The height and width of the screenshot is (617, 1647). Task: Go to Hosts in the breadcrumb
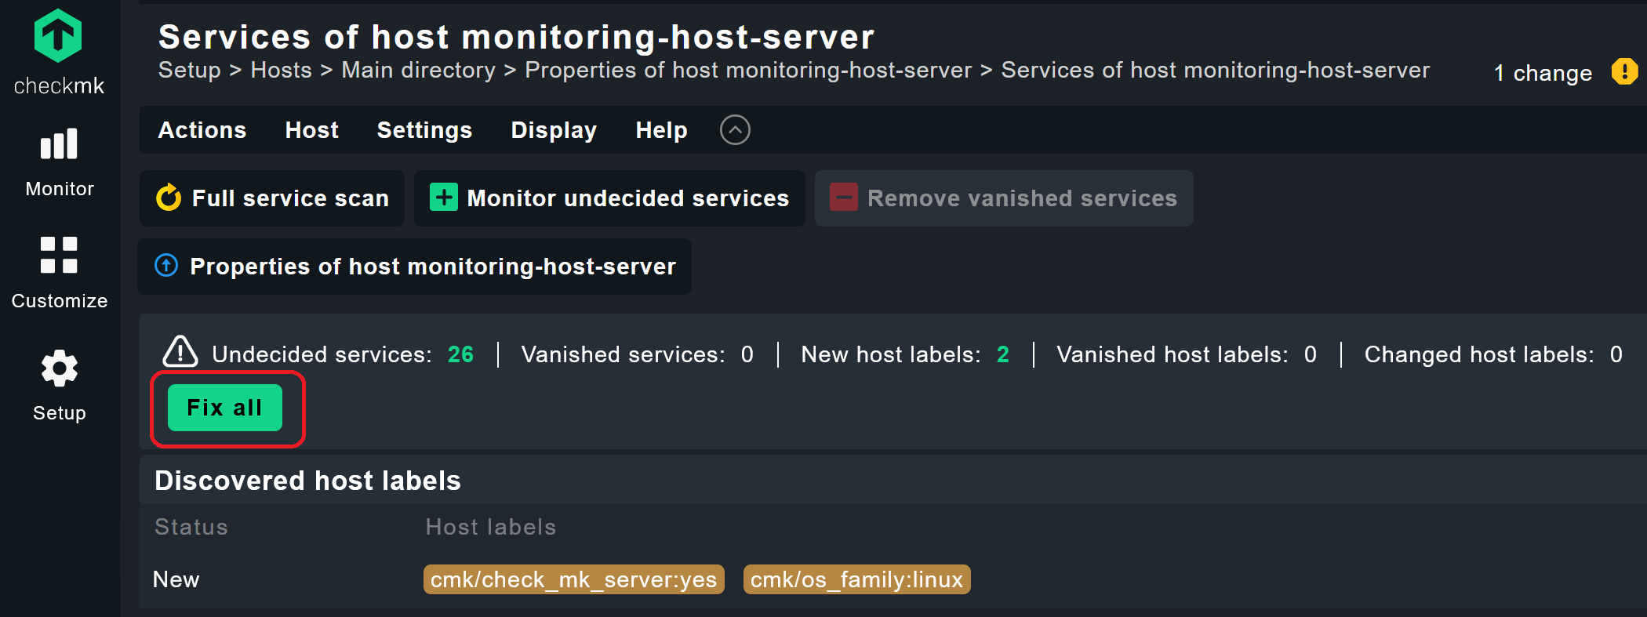click(x=282, y=70)
